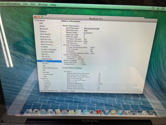166x125 pixels.
Task: Select Camera in the sidebar
Action: click(x=43, y=32)
